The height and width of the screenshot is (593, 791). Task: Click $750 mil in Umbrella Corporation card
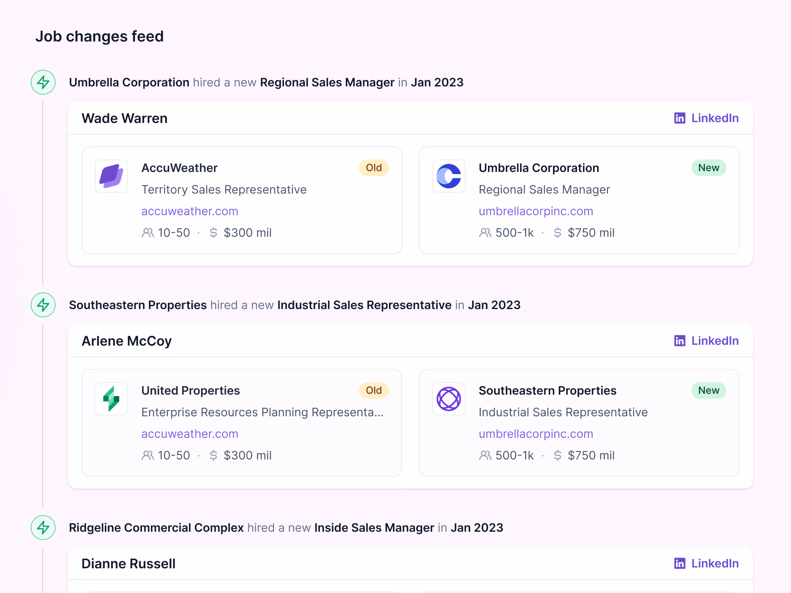click(591, 233)
